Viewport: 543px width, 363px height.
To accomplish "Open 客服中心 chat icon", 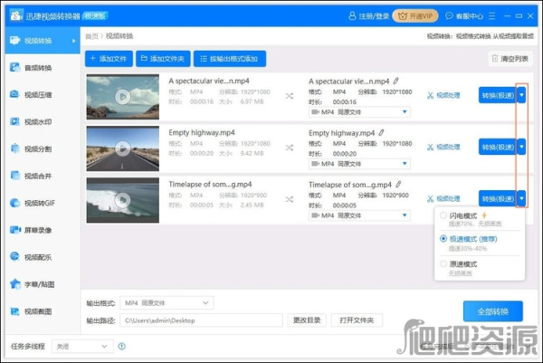I will pos(449,16).
